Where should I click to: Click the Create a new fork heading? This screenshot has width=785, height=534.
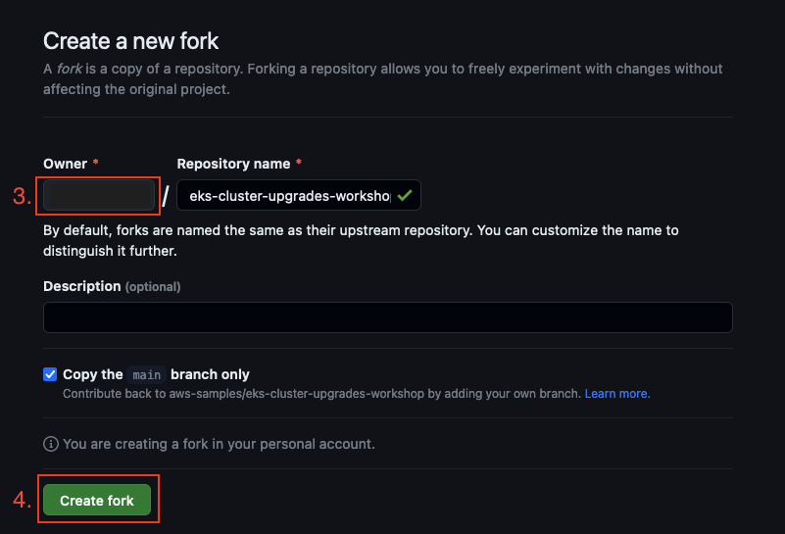(130, 41)
